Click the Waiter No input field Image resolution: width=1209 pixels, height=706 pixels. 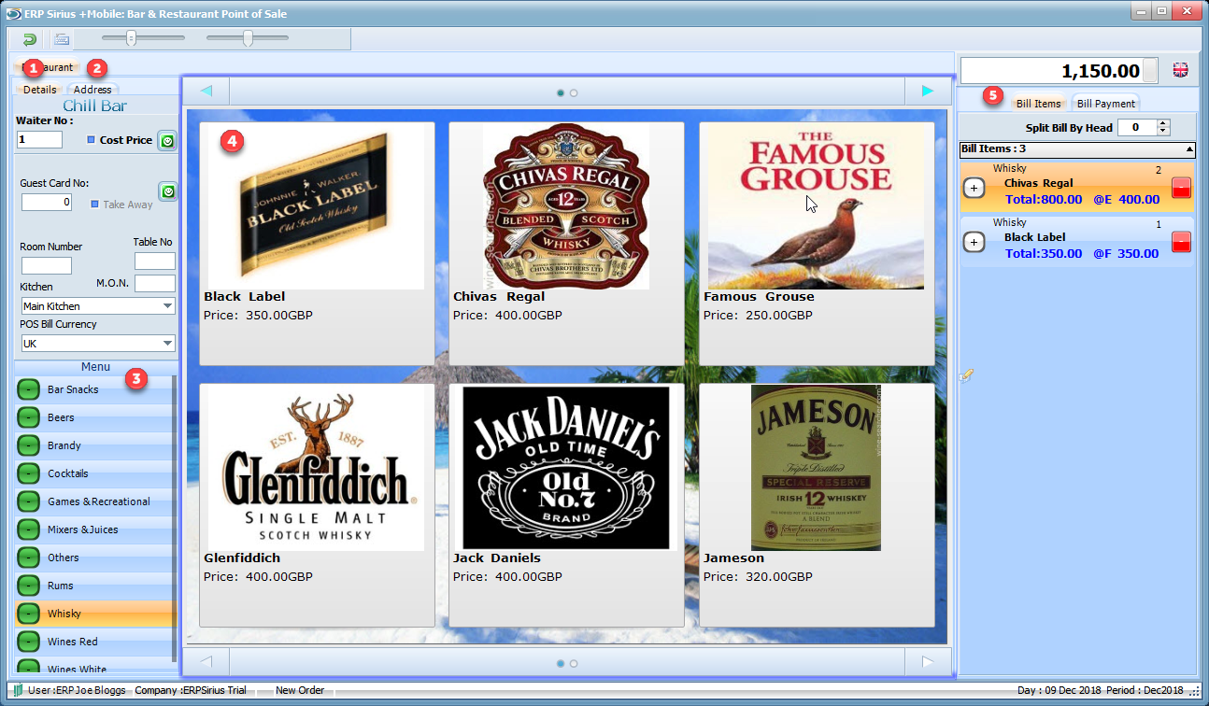40,139
